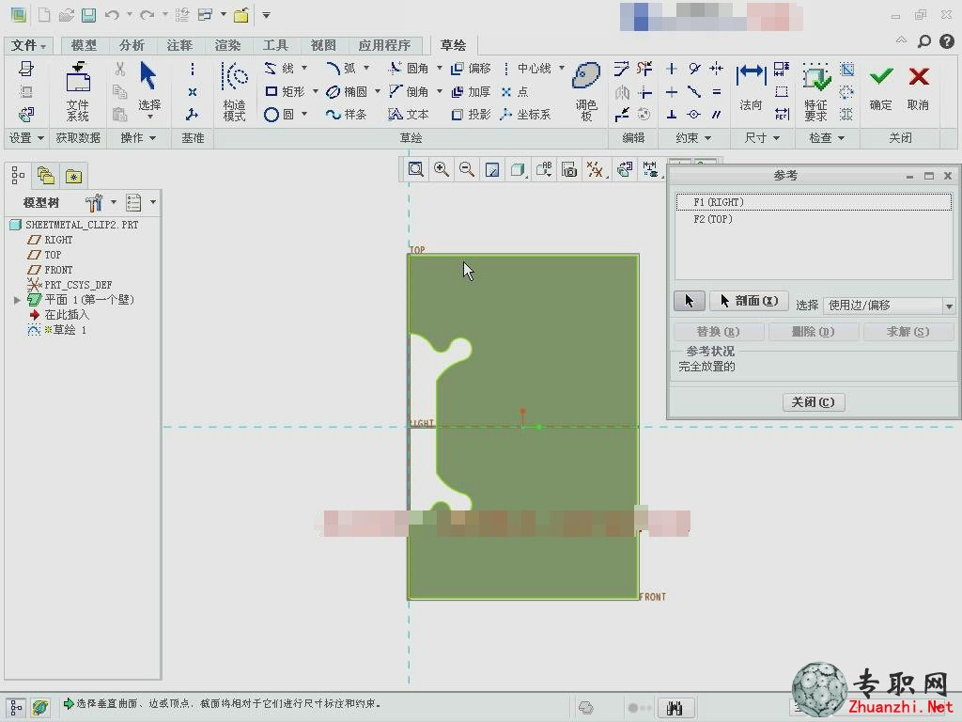
Task: Open the Circle (圆) dropdown arrow
Action: tap(304, 114)
